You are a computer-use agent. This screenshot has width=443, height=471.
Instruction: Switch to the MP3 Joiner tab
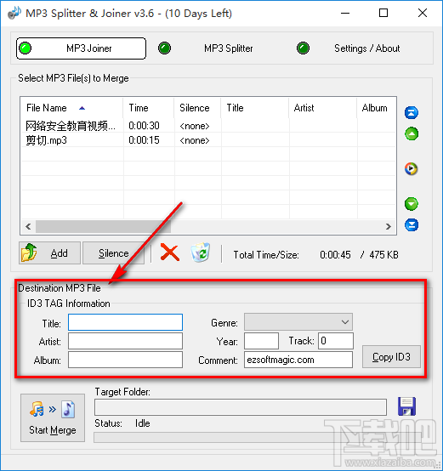click(x=81, y=48)
